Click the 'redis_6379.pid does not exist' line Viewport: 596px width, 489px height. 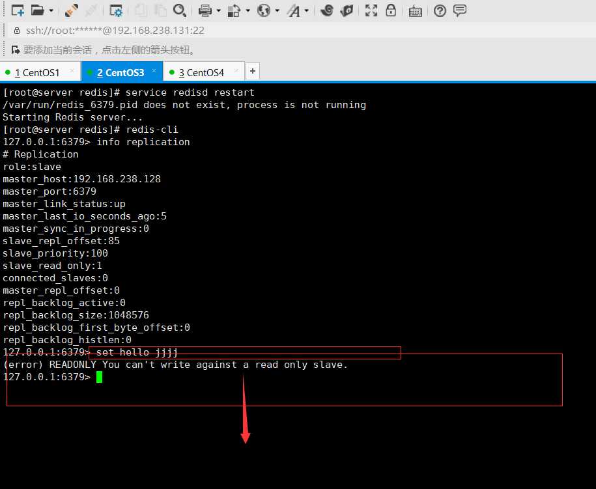(x=184, y=105)
